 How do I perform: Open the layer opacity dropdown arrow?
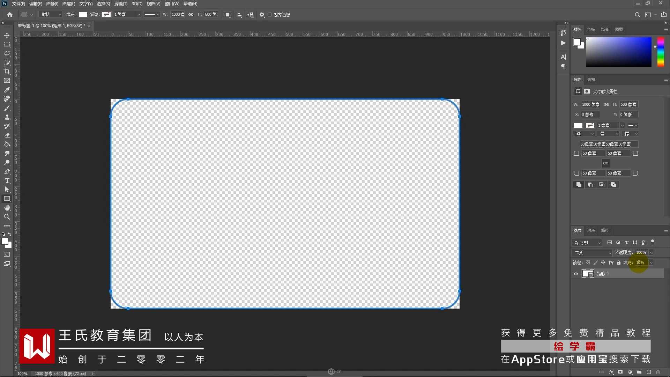651,253
